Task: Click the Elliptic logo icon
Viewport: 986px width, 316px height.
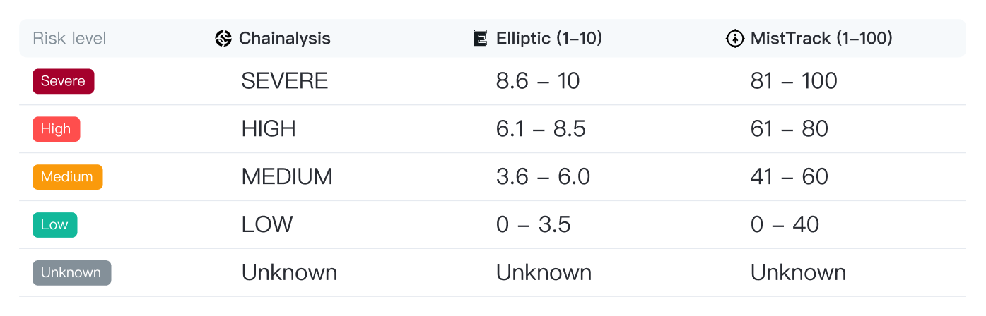Action: pyautogui.click(x=480, y=38)
